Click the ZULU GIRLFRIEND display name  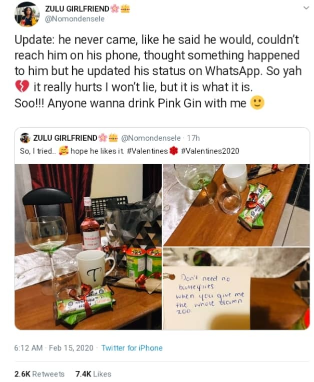click(x=77, y=9)
